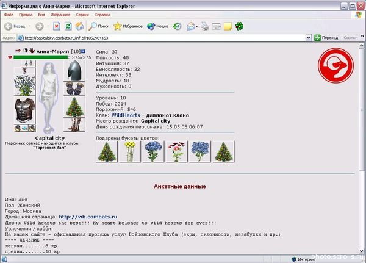Image resolution: width=366 pixels, height=263 pixels.
Task: Click the first gifted Christmas tree
Action: (x=107, y=151)
